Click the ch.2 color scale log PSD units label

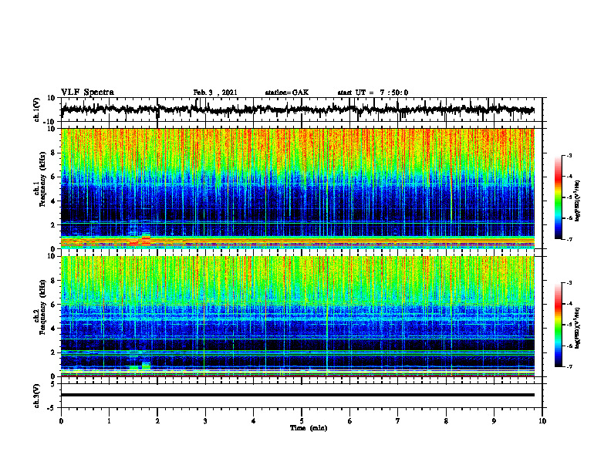578,328
